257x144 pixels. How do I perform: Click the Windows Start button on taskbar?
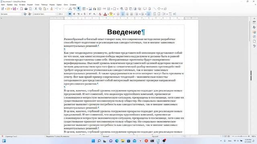click(93, 141)
